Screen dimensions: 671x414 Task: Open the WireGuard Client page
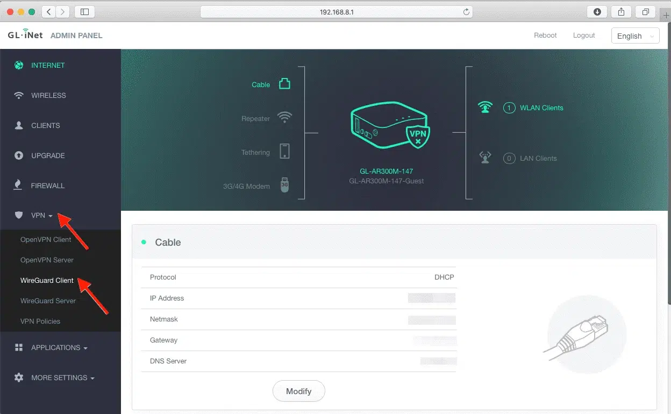click(47, 281)
